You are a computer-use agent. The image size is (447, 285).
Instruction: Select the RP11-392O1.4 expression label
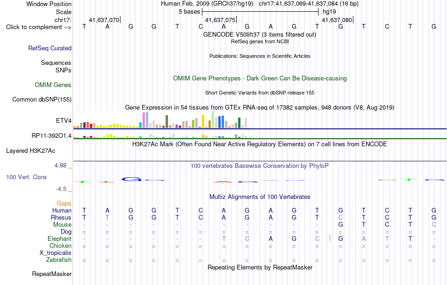coord(52,135)
